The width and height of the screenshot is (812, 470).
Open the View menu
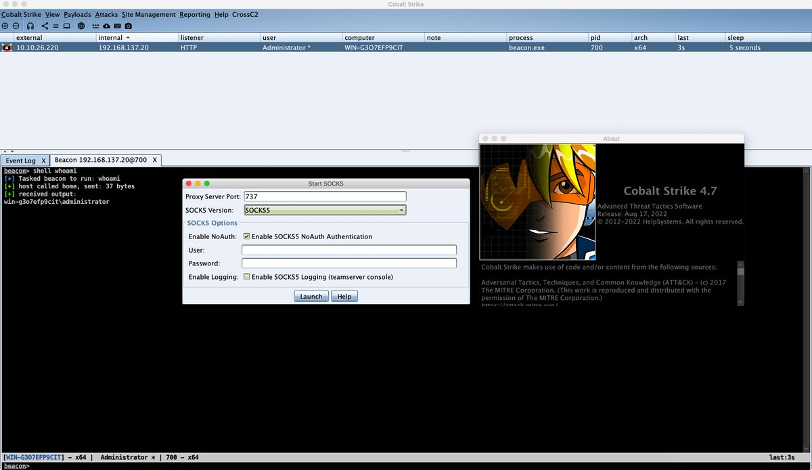click(x=52, y=14)
